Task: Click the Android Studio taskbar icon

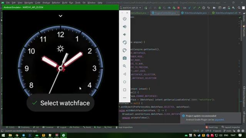Action: [37, 135]
